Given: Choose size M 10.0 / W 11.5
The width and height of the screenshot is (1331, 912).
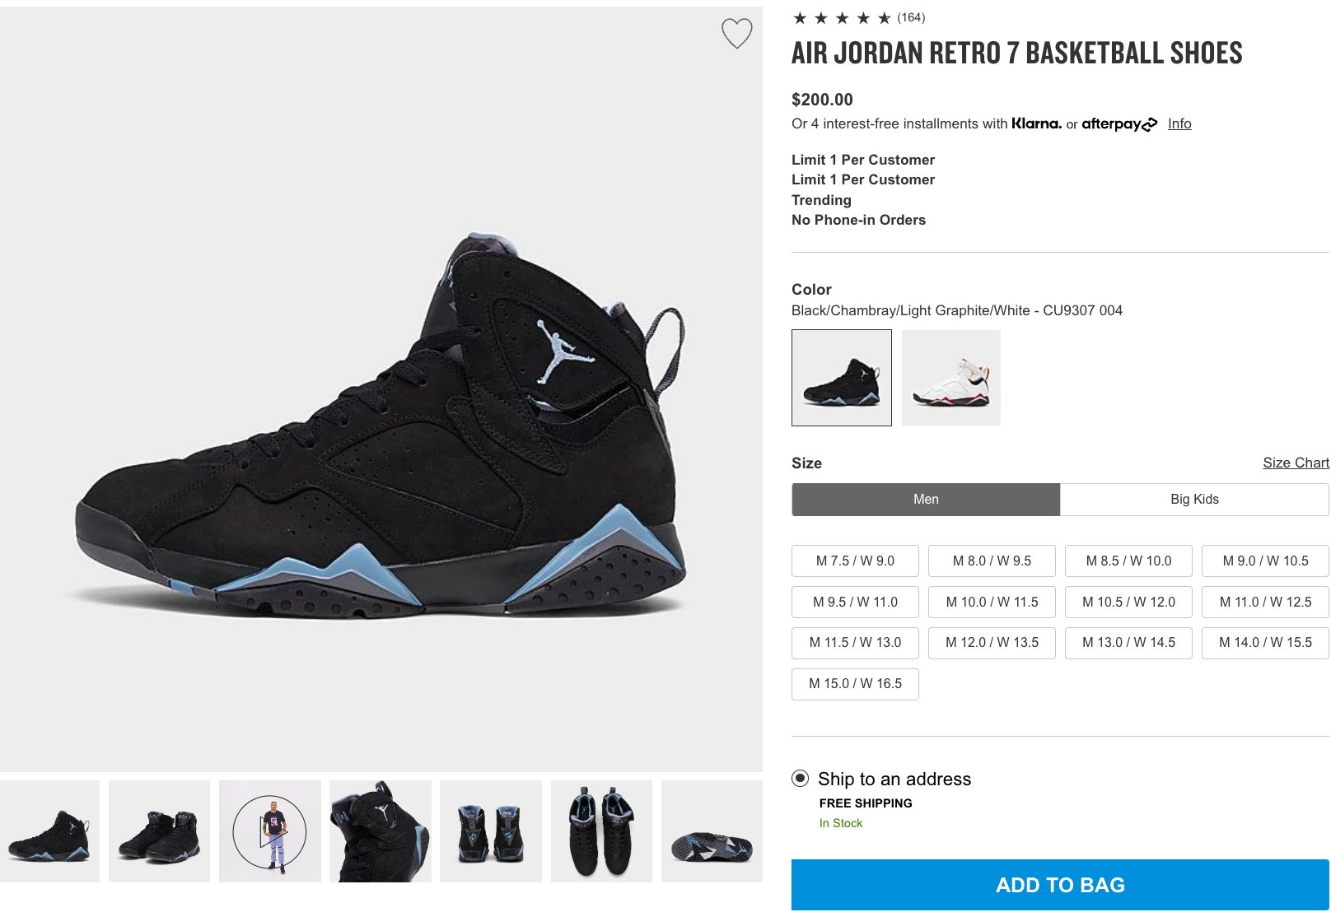Looking at the screenshot, I should click(992, 602).
